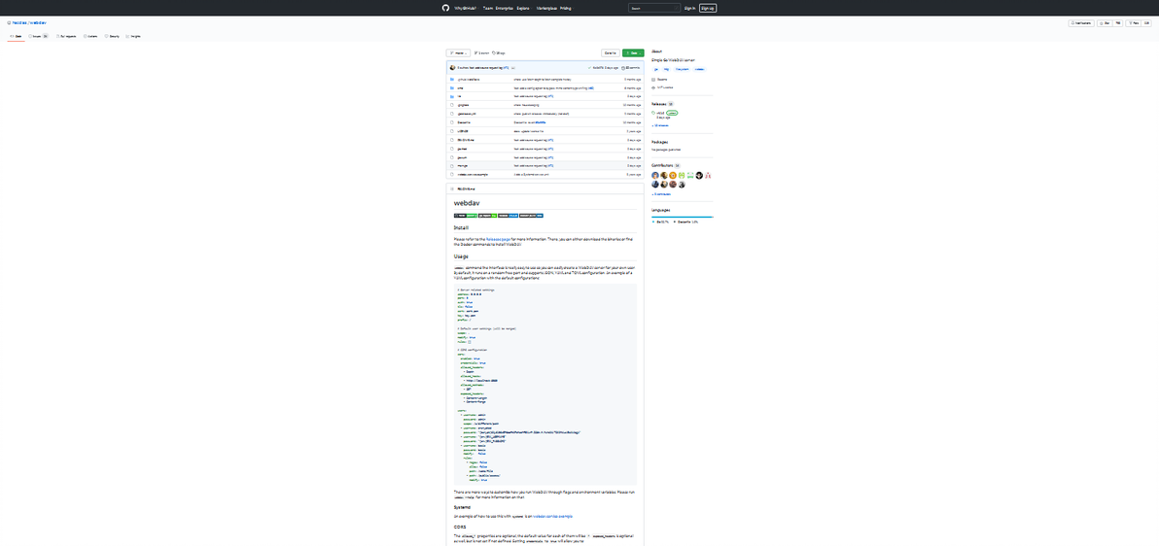Click the GitHub search input field
Image resolution: width=1159 pixels, height=546 pixels.
click(652, 8)
